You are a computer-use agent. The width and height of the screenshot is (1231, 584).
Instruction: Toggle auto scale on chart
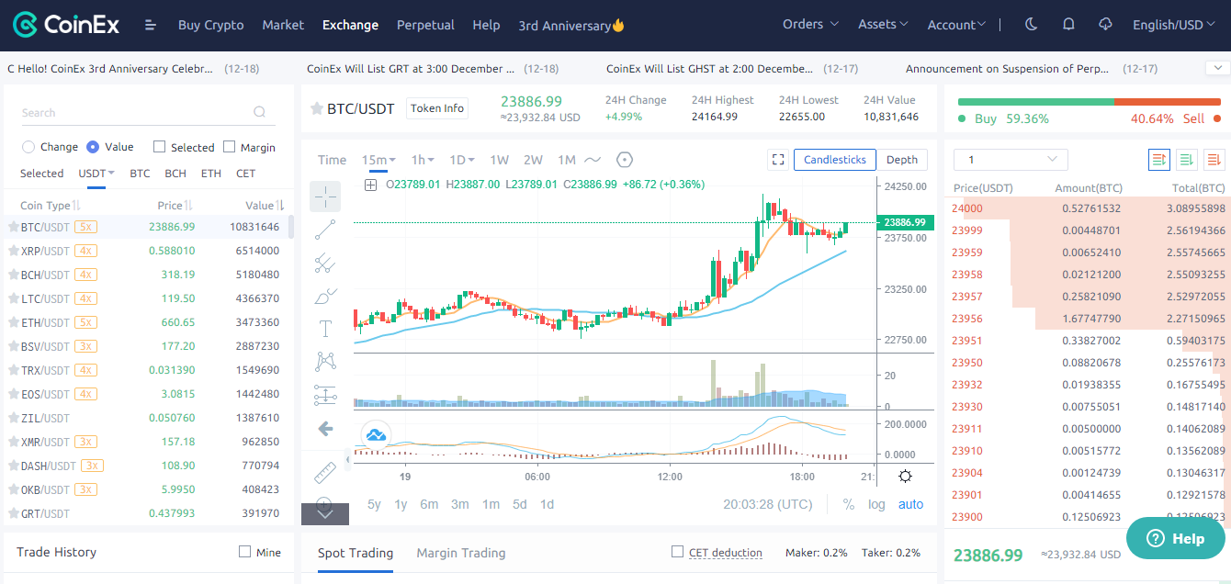click(911, 504)
